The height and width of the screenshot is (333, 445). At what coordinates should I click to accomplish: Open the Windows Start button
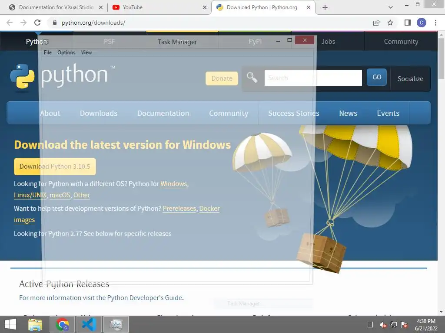point(10,324)
